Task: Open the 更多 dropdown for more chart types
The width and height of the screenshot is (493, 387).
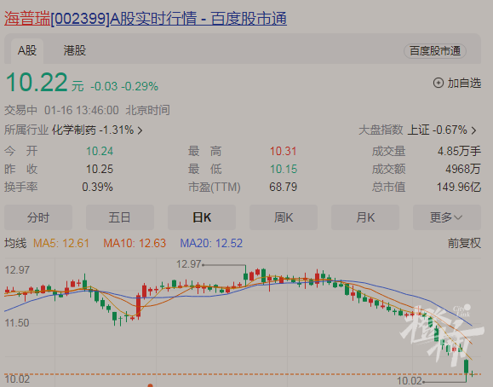Action: click(x=446, y=217)
